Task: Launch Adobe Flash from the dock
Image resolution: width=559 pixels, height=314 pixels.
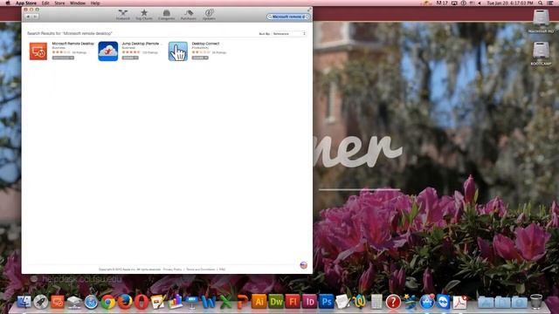Action: point(293,302)
